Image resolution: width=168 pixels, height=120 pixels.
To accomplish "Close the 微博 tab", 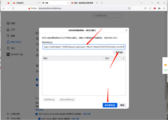I will 97,3.
